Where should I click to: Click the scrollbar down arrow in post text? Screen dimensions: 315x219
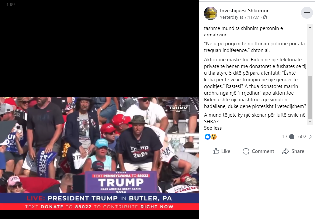[x=310, y=122]
